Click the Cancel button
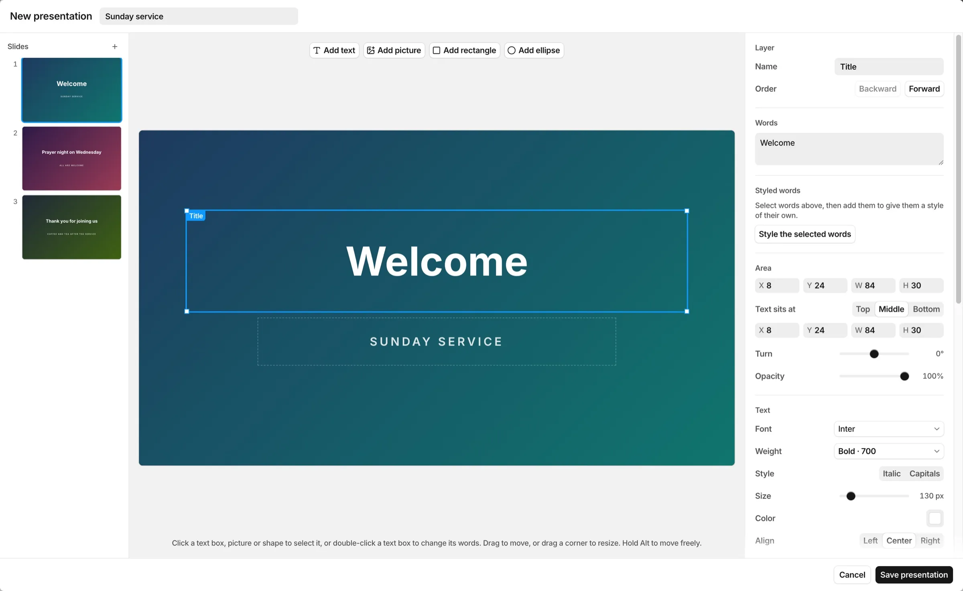 (x=852, y=575)
